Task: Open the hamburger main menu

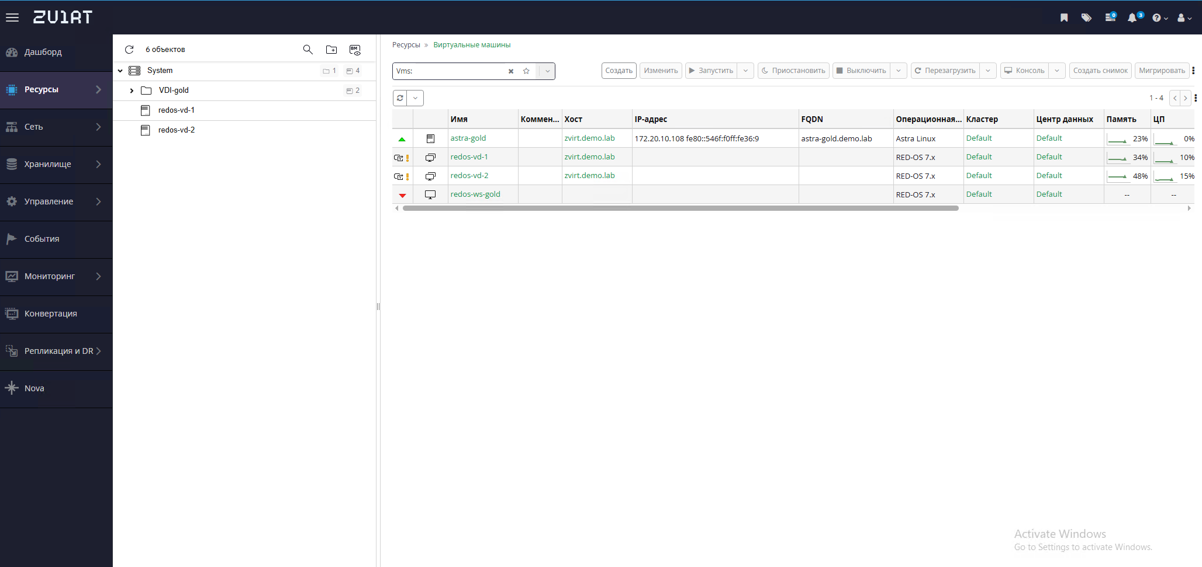Action: click(12, 18)
